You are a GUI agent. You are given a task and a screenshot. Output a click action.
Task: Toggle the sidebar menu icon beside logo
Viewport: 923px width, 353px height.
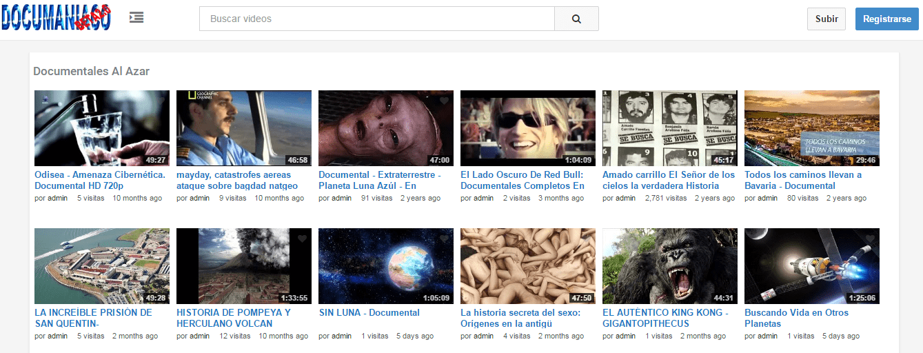pyautogui.click(x=136, y=18)
